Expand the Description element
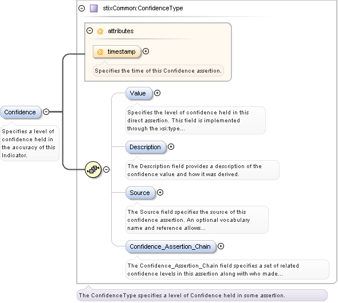The image size is (338, 303). tap(171, 147)
